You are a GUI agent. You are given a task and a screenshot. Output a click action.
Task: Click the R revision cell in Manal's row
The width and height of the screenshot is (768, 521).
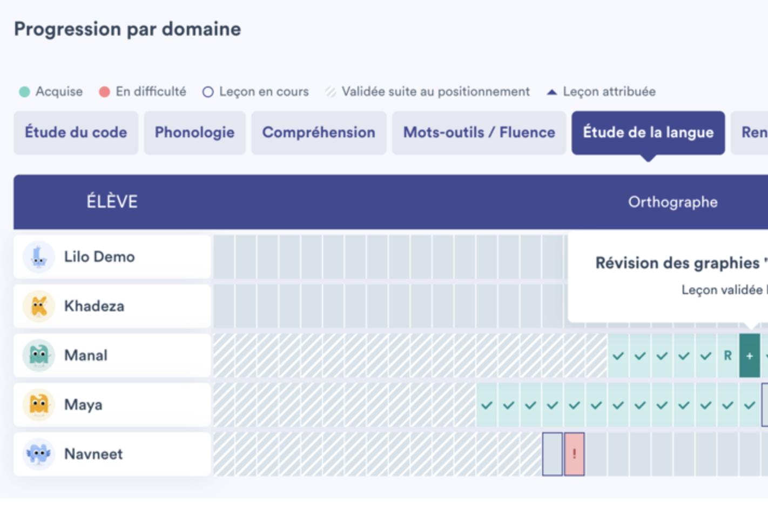click(x=727, y=356)
